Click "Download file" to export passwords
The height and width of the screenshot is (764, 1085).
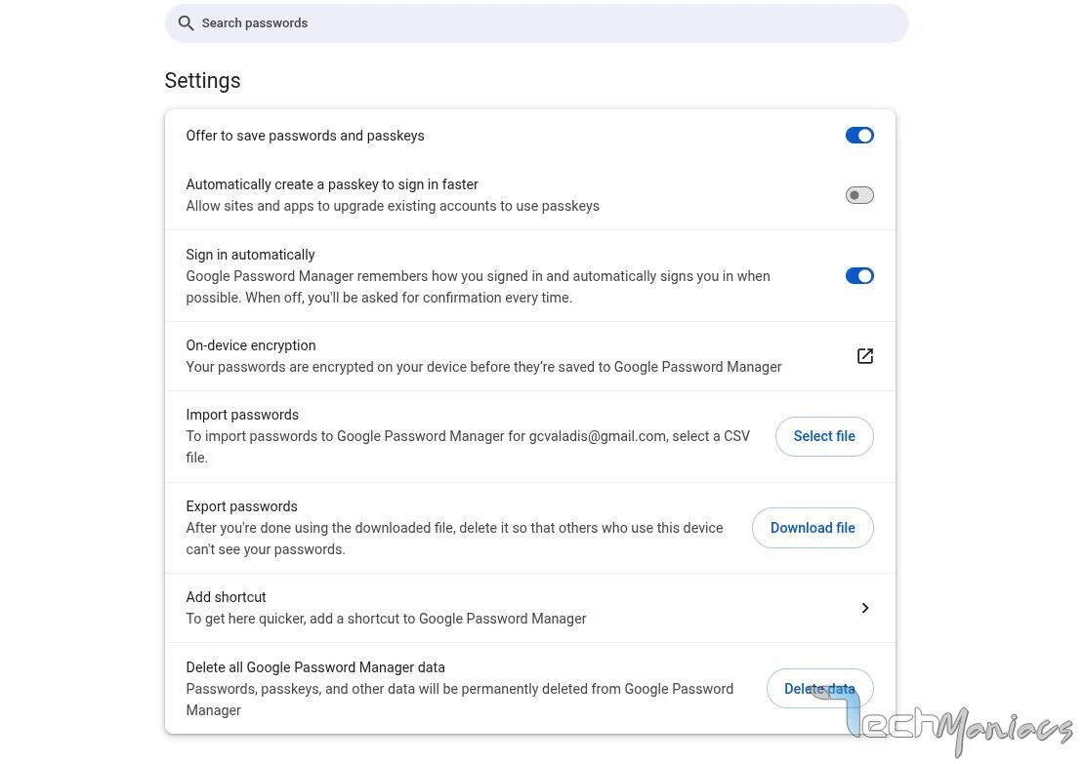(x=813, y=527)
